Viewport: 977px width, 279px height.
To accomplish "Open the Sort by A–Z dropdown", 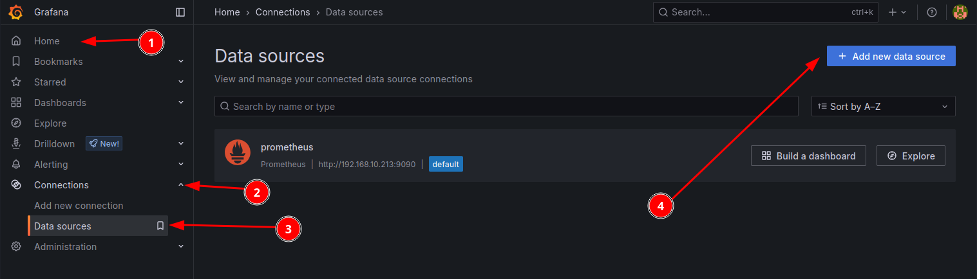I will coord(883,107).
